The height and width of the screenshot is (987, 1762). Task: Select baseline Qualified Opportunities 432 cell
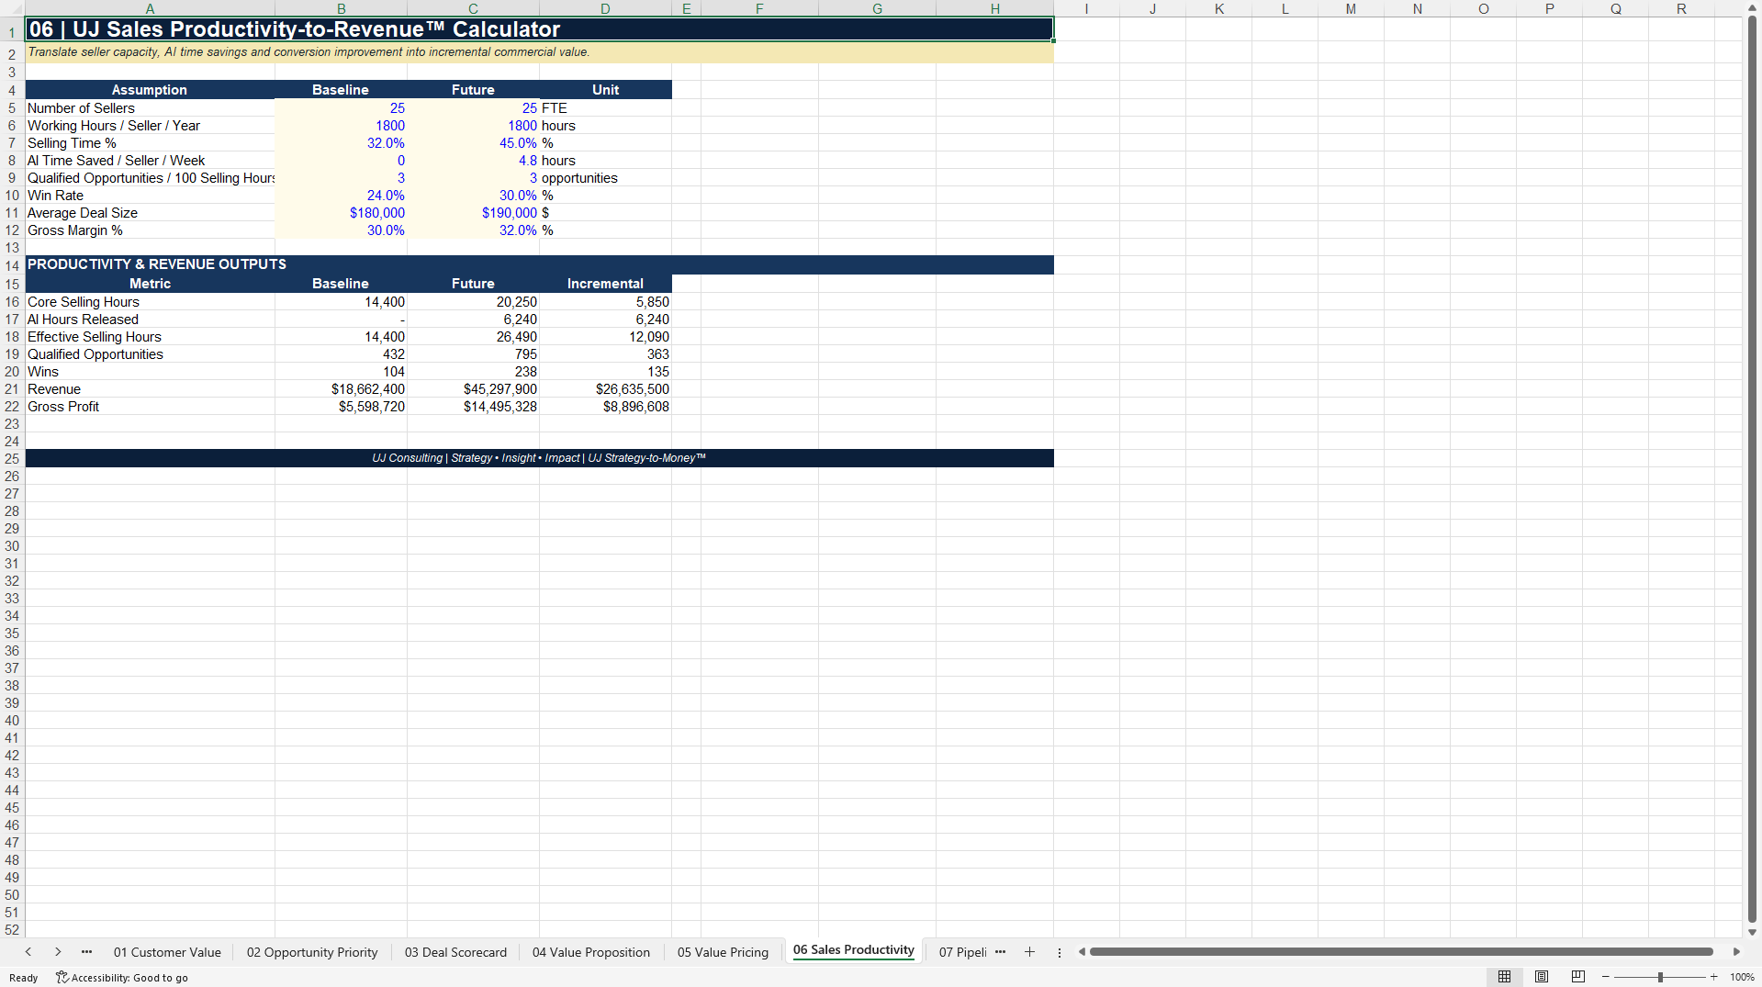click(x=341, y=354)
